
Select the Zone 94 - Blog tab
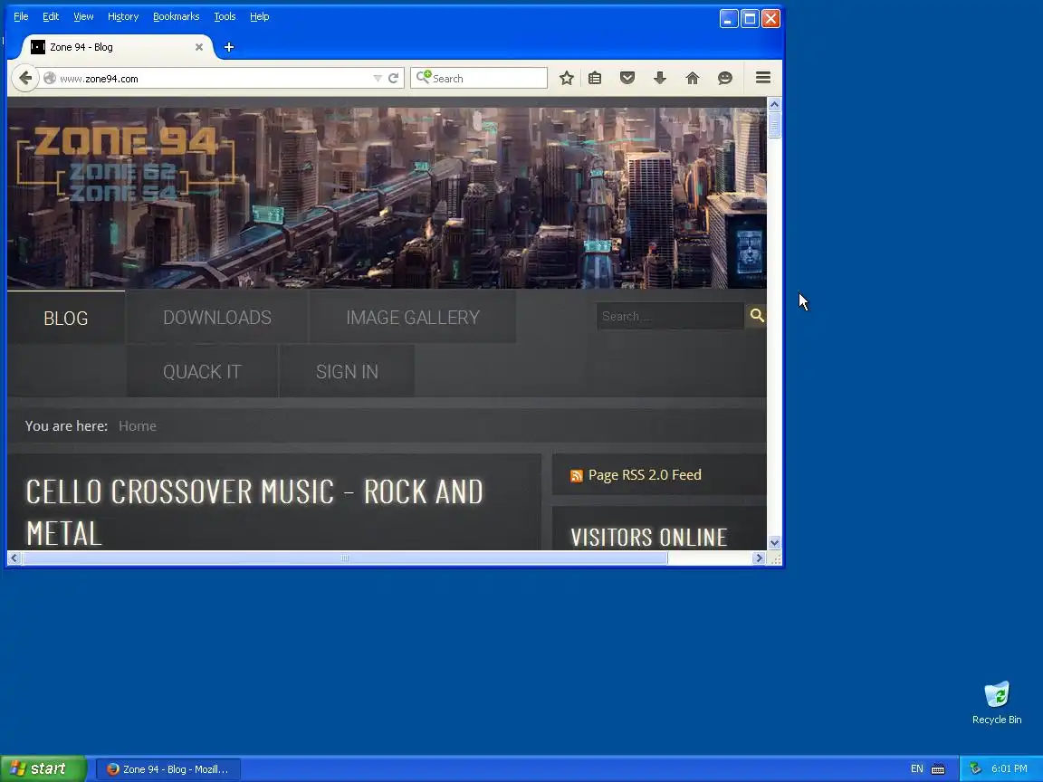[x=117, y=47]
